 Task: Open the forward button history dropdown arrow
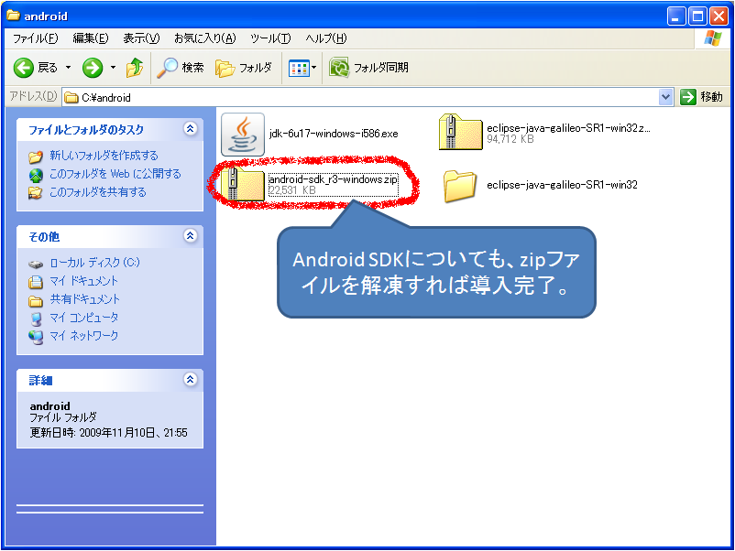[113, 68]
